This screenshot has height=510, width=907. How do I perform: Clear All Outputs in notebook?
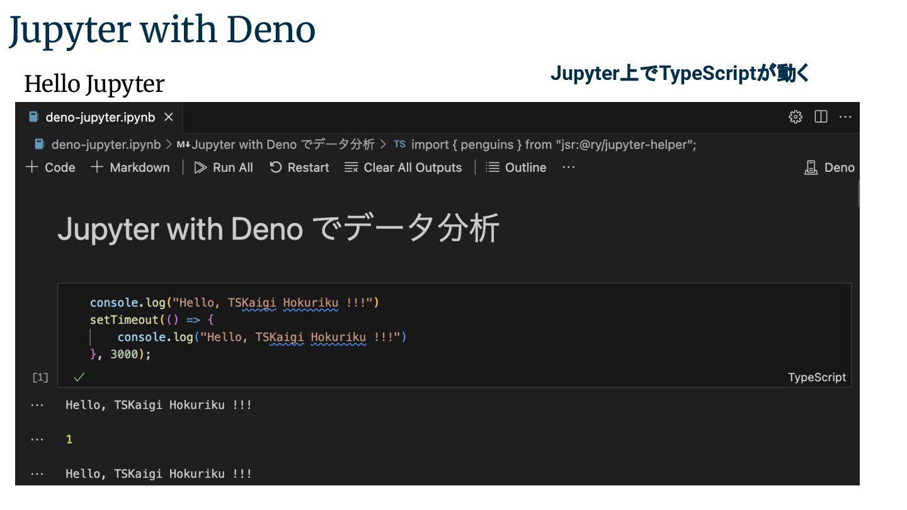tap(403, 167)
